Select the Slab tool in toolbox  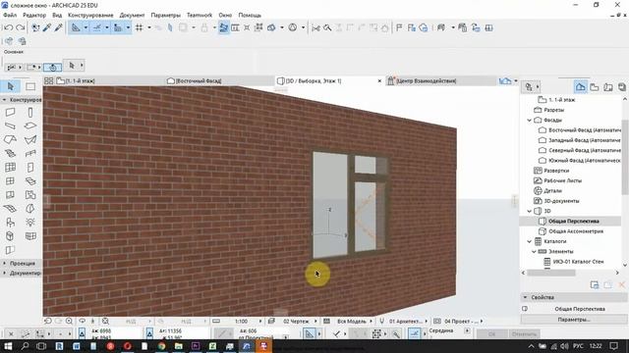point(30,126)
